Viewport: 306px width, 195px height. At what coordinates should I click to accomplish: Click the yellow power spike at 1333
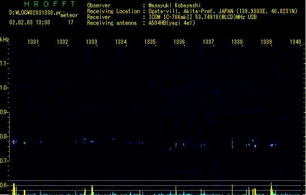pos(92,190)
